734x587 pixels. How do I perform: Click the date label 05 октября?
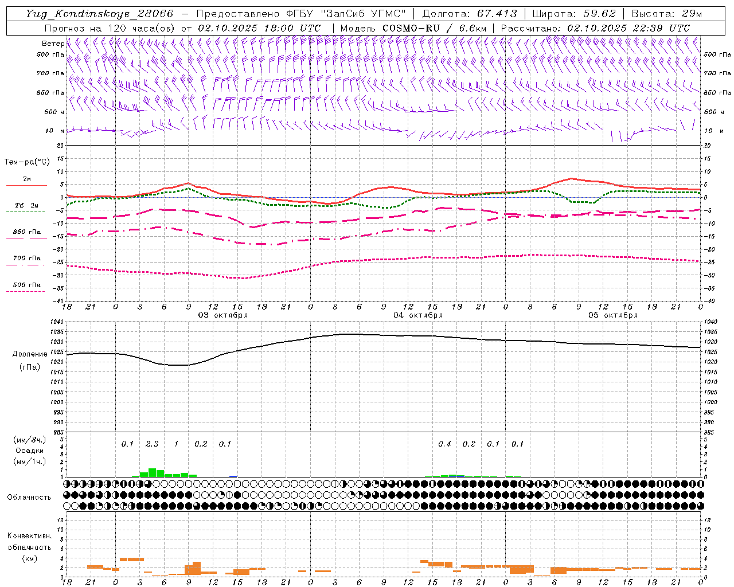613,315
